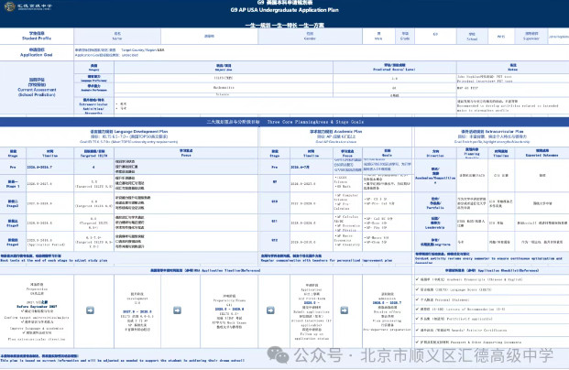Click the Three Core Planning Areas banner
Screen dimensions: 569x370
pyautogui.click(x=284, y=122)
